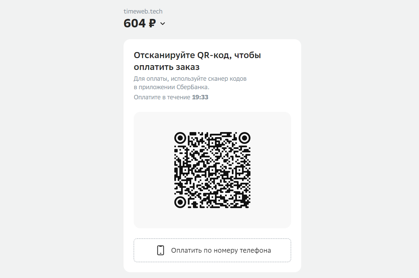Image resolution: width=419 pixels, height=278 pixels.
Task: Click the word СберБанка in instructions
Action: [193, 87]
